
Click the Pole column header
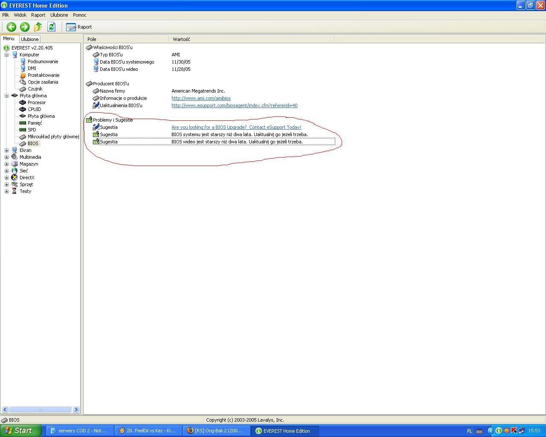click(x=126, y=39)
